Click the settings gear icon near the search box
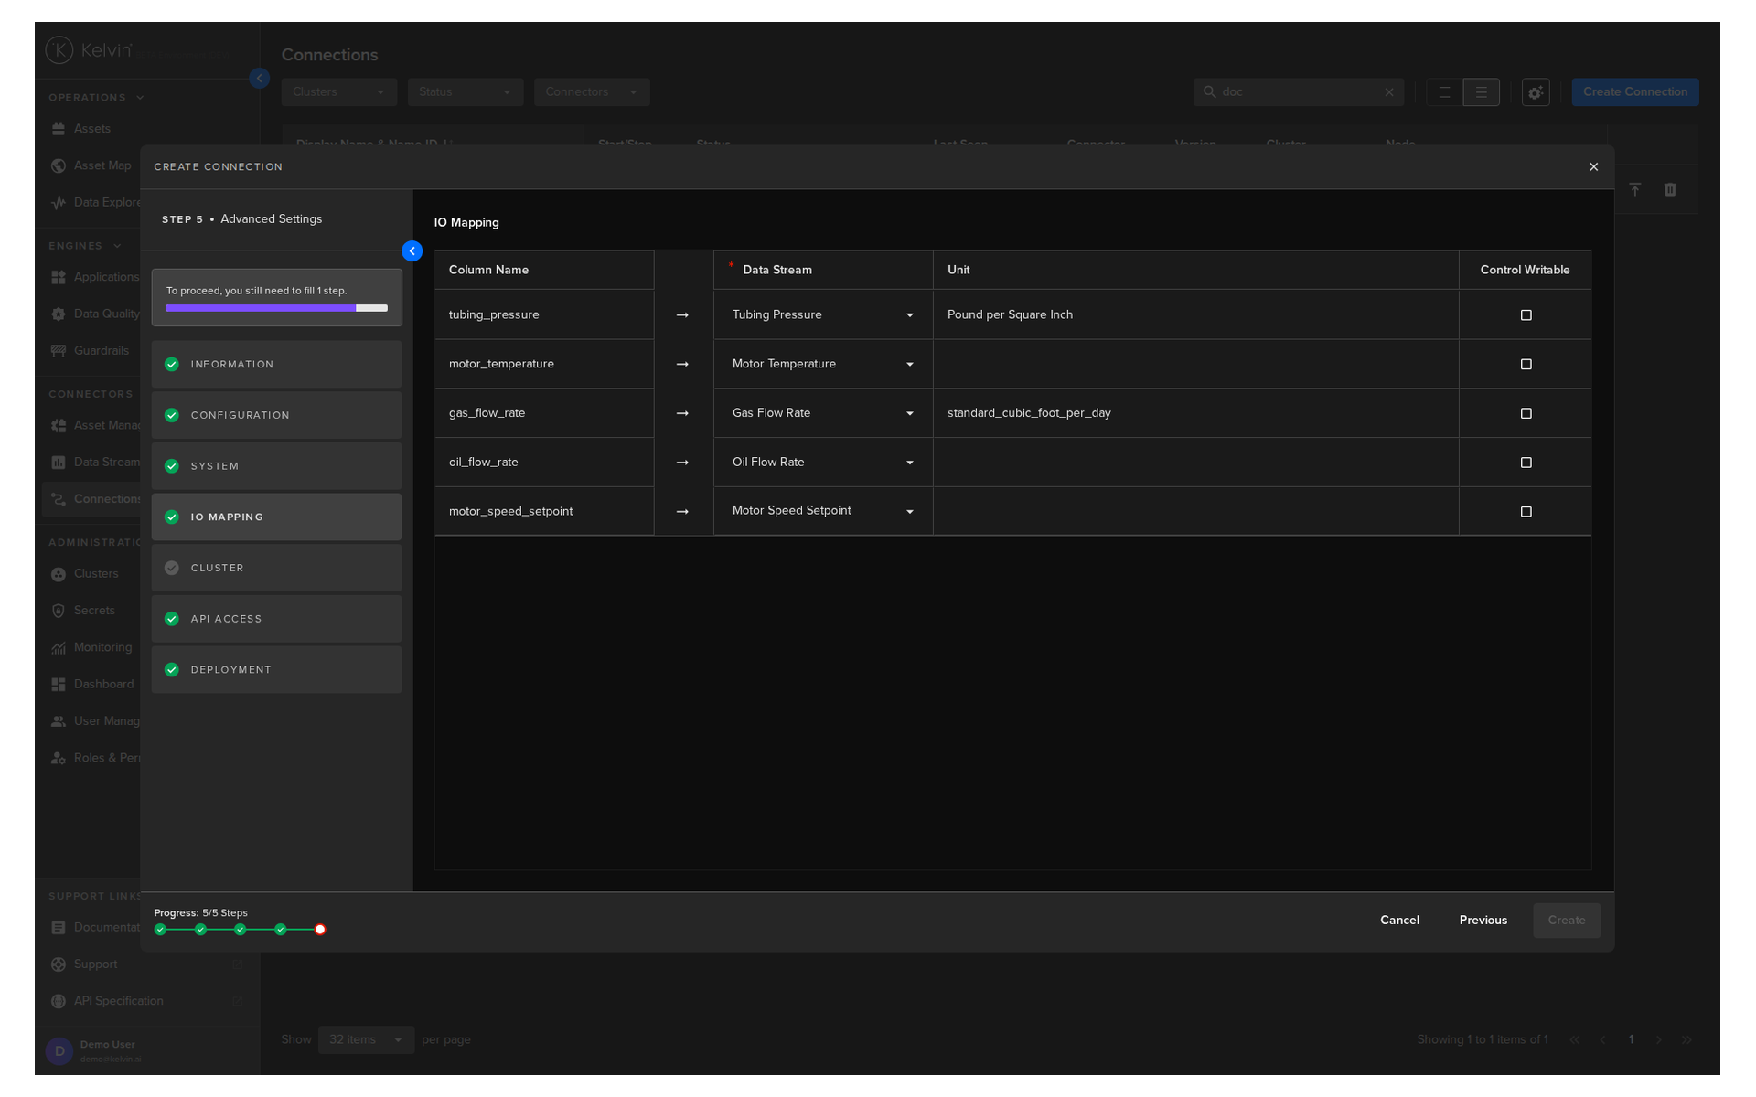The width and height of the screenshot is (1756, 1097). pyautogui.click(x=1536, y=92)
